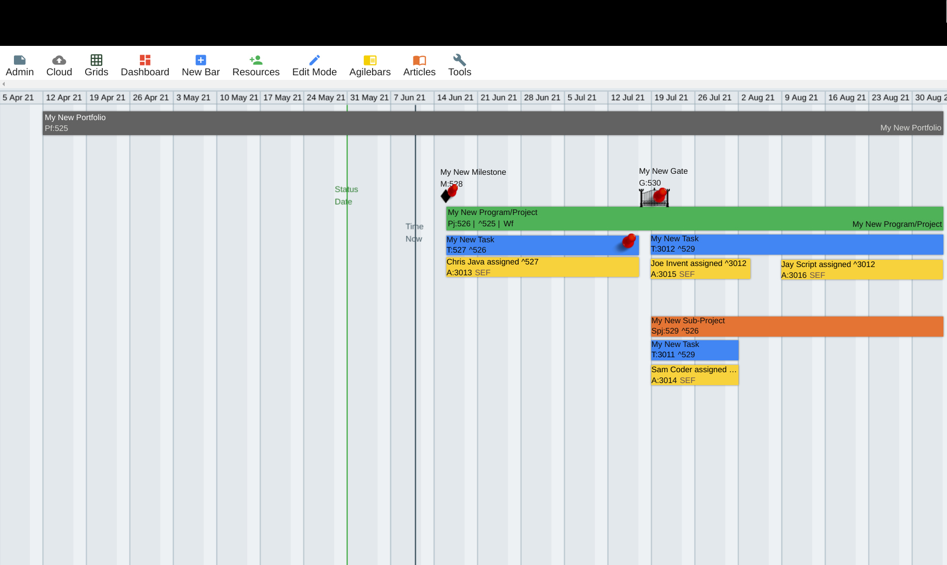Toggle Edit Mode pencil icon
This screenshot has width=947, height=565.
click(x=314, y=60)
